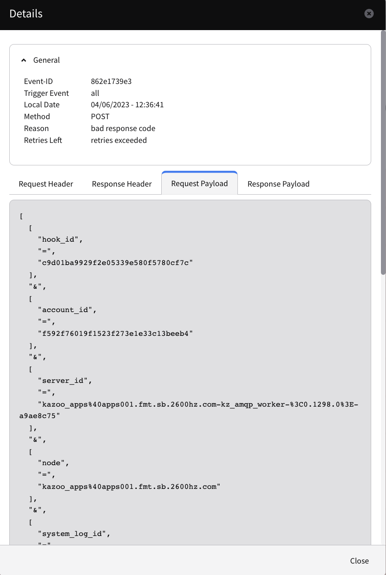Close the Details dialog with X icon
This screenshot has width=386, height=575.
pos(369,14)
